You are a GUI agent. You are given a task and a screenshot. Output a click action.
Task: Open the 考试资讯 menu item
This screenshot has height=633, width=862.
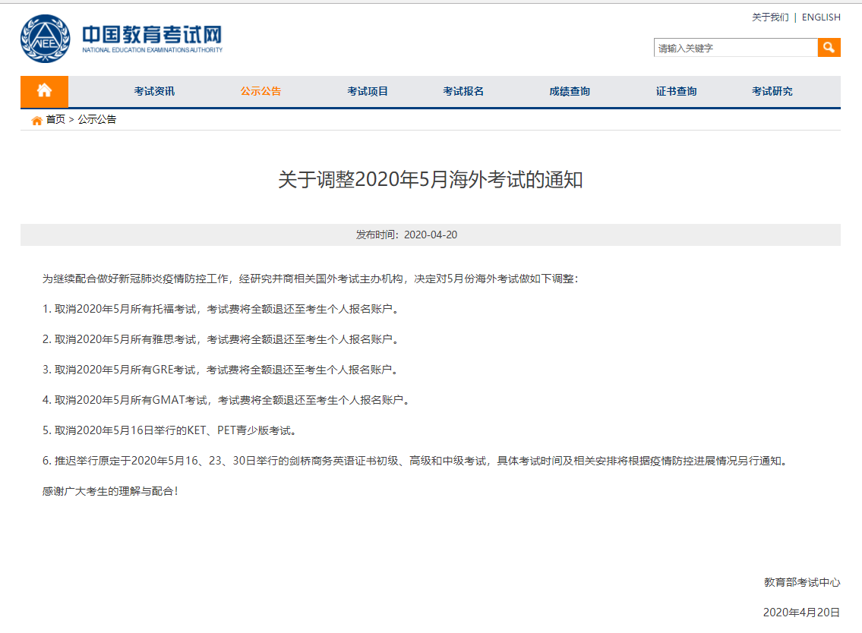154,91
